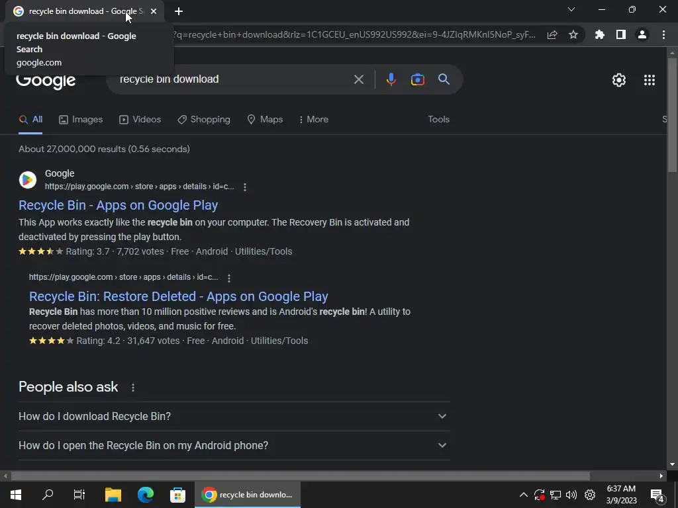The image size is (678, 508).
Task: Share this page via address bar icon
Action: [x=552, y=35]
